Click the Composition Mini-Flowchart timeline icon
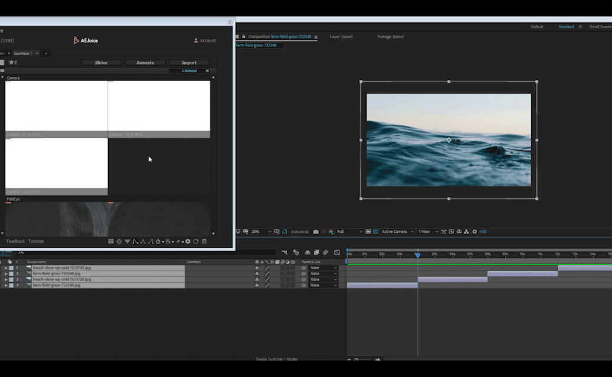The height and width of the screenshot is (377, 612). click(285, 252)
